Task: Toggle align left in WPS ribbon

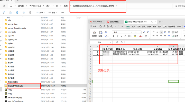Action: point(153,36)
